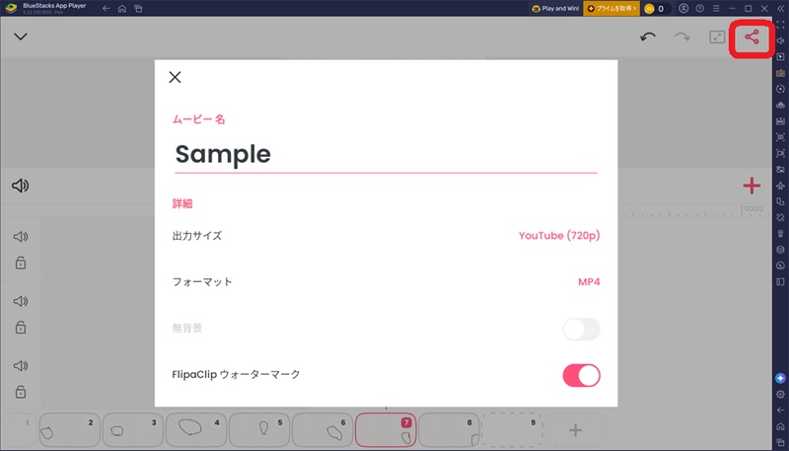This screenshot has height=451, width=789.
Task: Close the movie export dialog
Action: point(175,77)
